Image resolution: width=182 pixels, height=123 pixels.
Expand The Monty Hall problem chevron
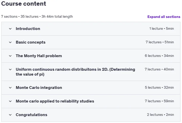point(10,56)
